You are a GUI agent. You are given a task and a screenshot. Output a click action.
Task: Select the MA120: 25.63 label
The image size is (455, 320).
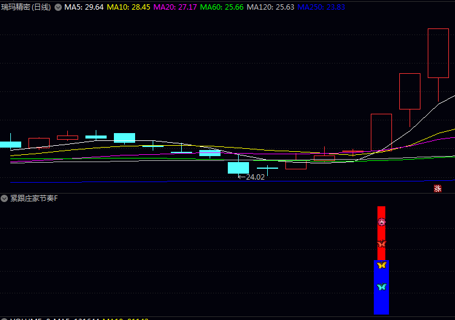(x=270, y=7)
